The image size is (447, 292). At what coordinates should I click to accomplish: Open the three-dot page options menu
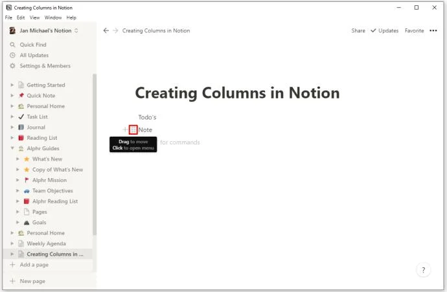point(433,30)
